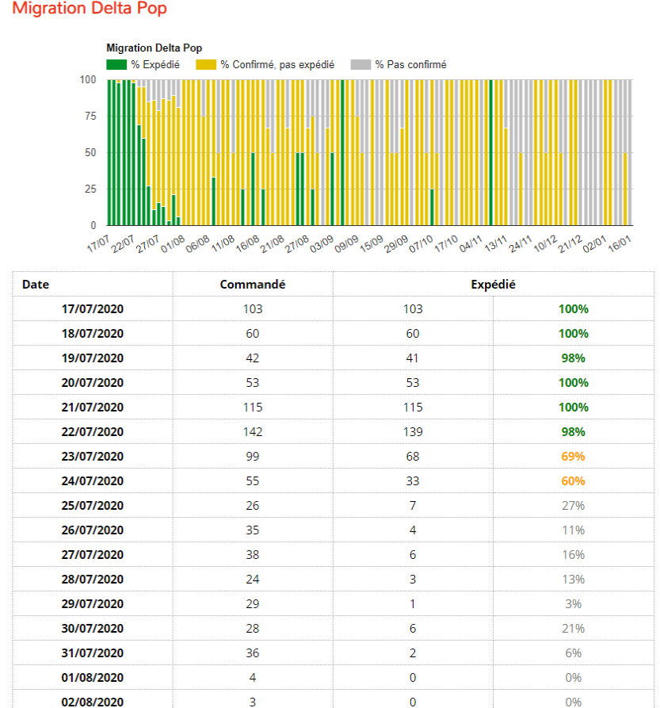The height and width of the screenshot is (708, 660).
Task: Select the '% Pas confirmé' legend label text
Action: [x=410, y=64]
